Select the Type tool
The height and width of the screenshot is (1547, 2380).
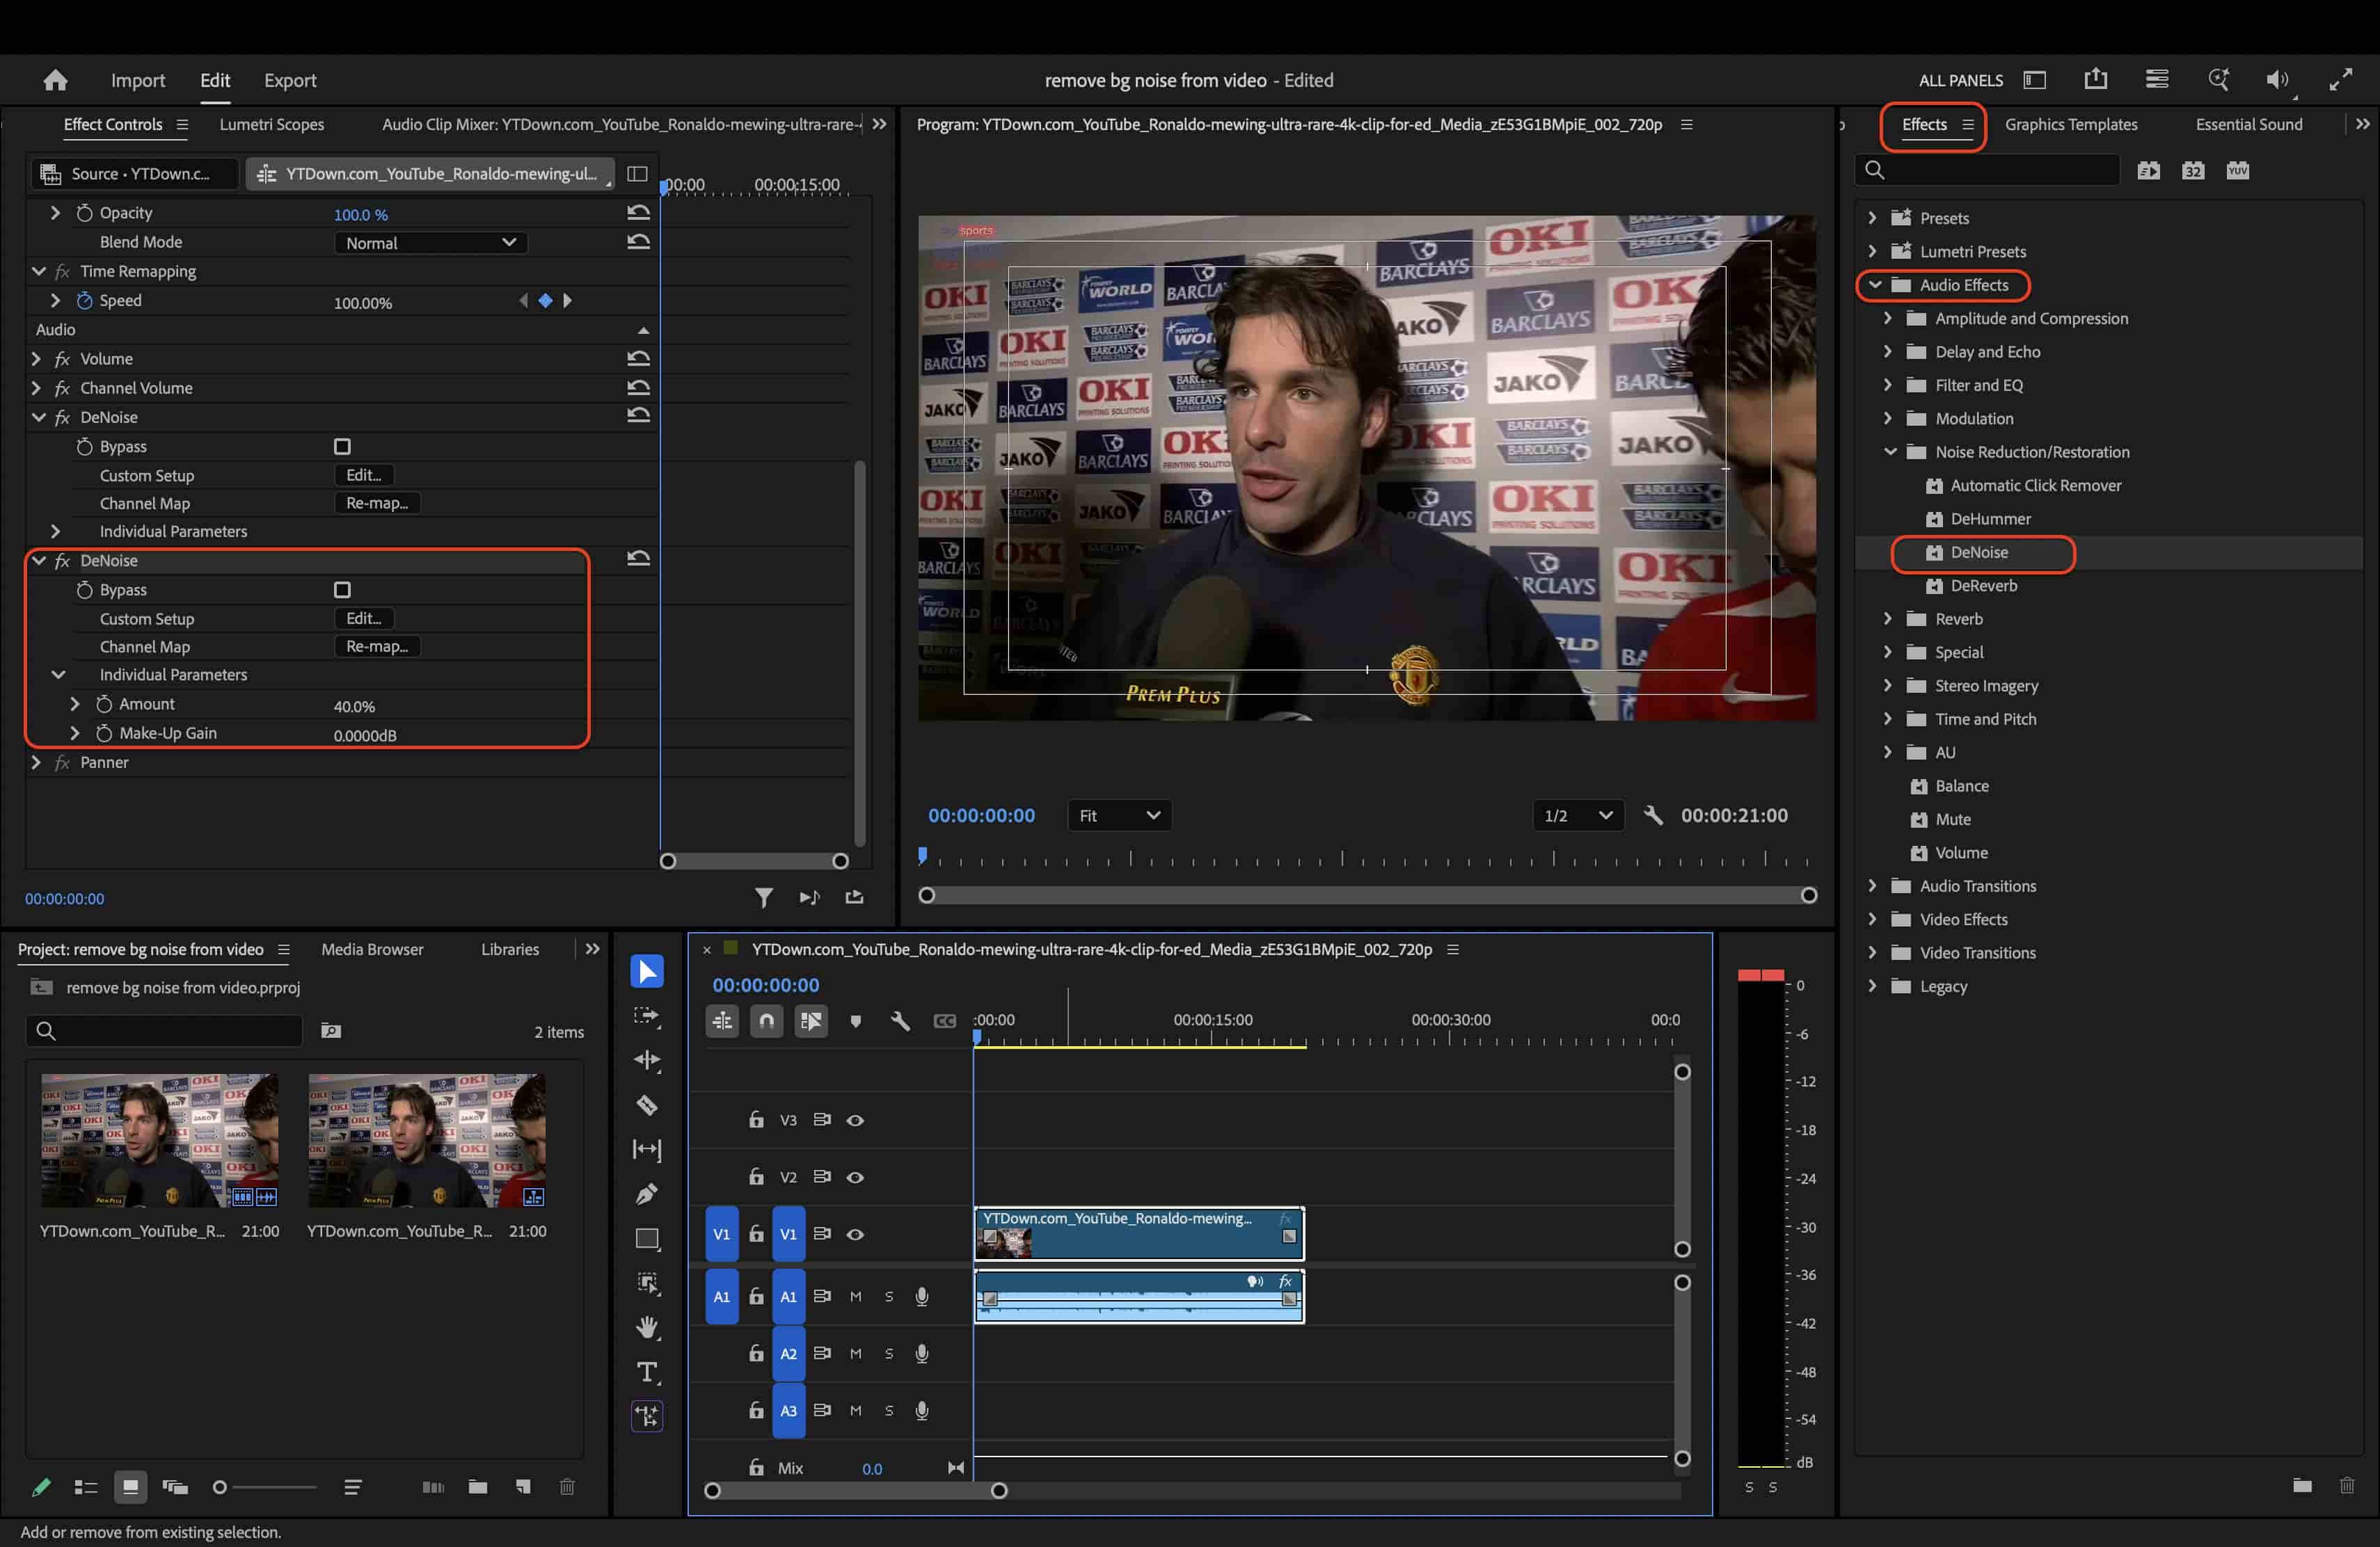(647, 1372)
